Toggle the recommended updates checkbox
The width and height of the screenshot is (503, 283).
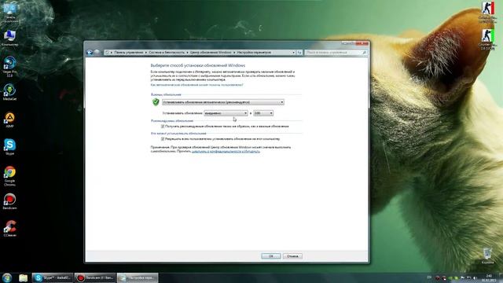163,127
